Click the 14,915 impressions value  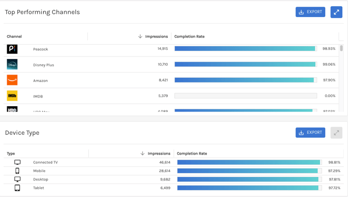163,49
